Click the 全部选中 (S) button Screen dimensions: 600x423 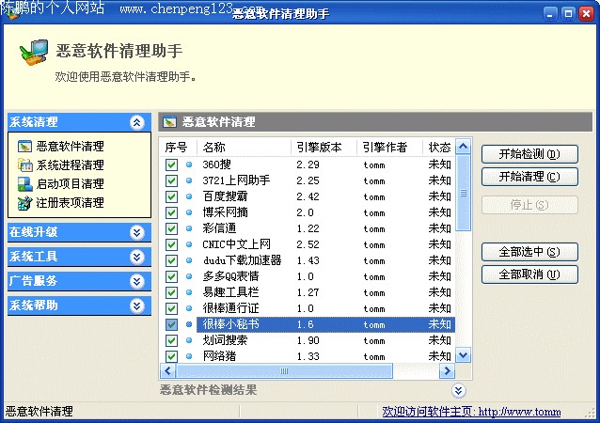click(529, 252)
